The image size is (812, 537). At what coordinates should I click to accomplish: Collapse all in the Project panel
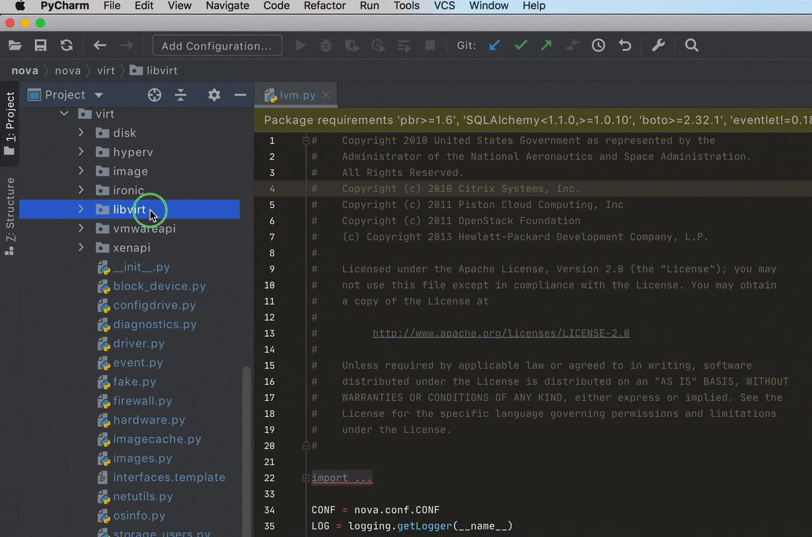pyautogui.click(x=181, y=95)
